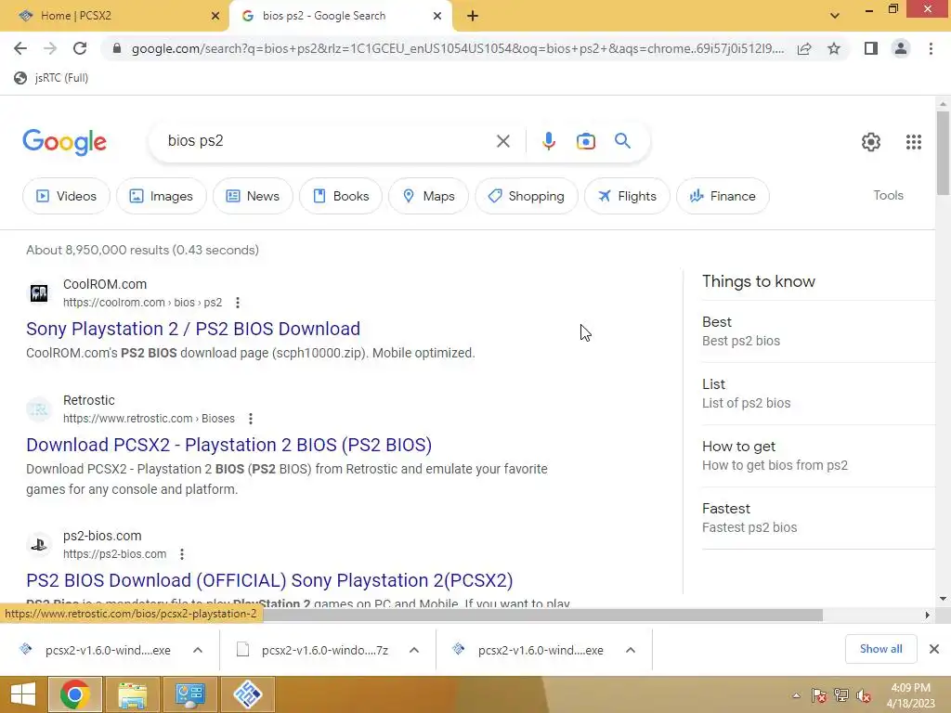Filter results by Shopping
951x713 pixels.
(527, 196)
